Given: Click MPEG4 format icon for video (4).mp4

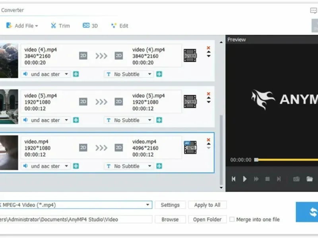Looking at the screenshot, I should click(190, 56).
